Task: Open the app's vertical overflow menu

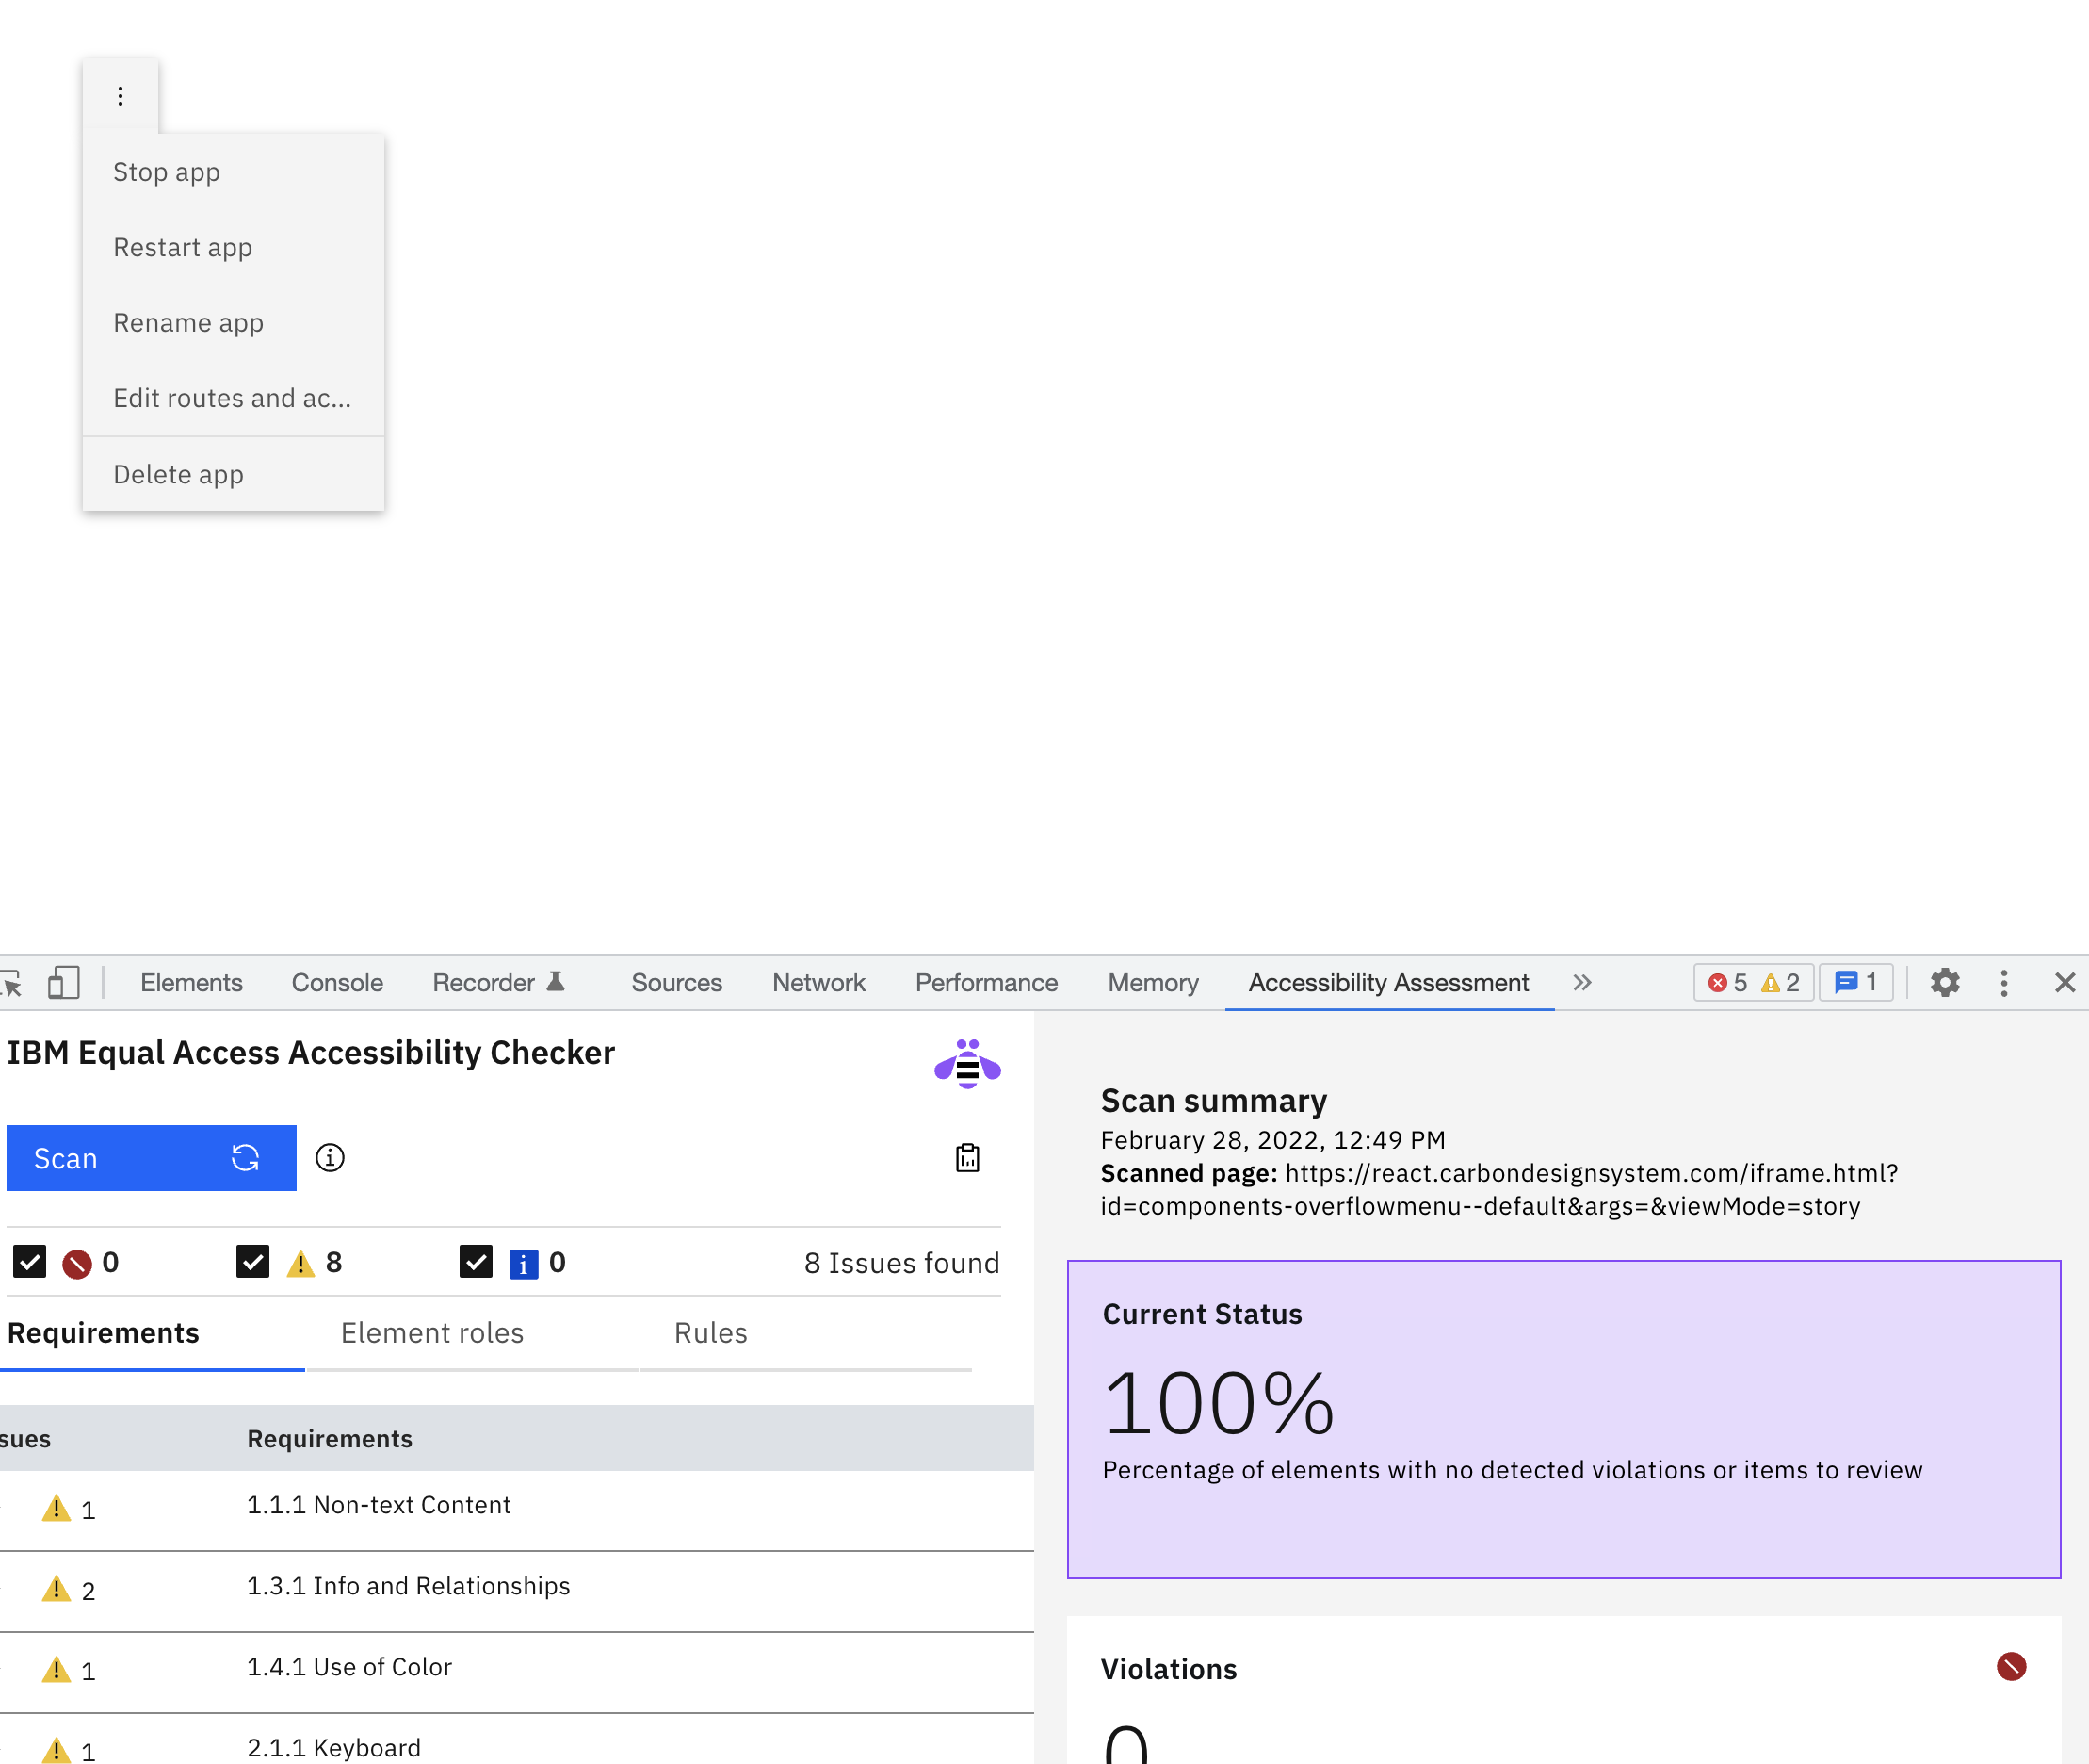Action: click(120, 95)
